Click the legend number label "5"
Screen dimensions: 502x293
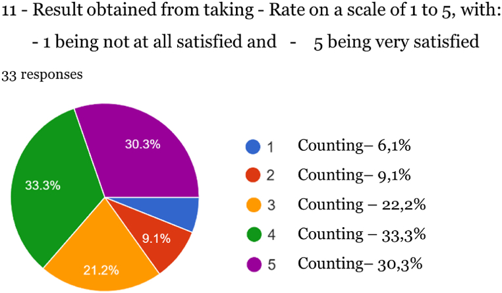pos(270,265)
